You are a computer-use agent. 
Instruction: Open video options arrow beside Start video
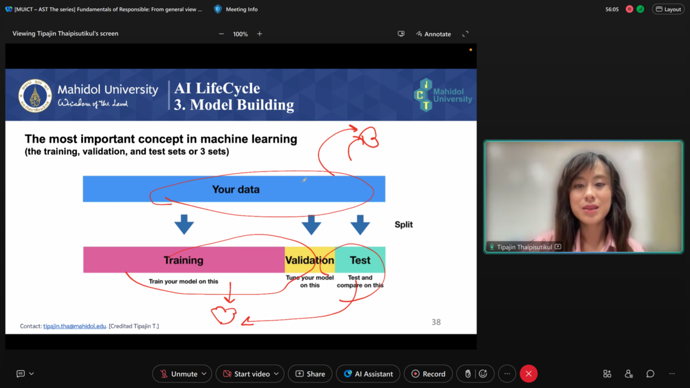[277, 374]
